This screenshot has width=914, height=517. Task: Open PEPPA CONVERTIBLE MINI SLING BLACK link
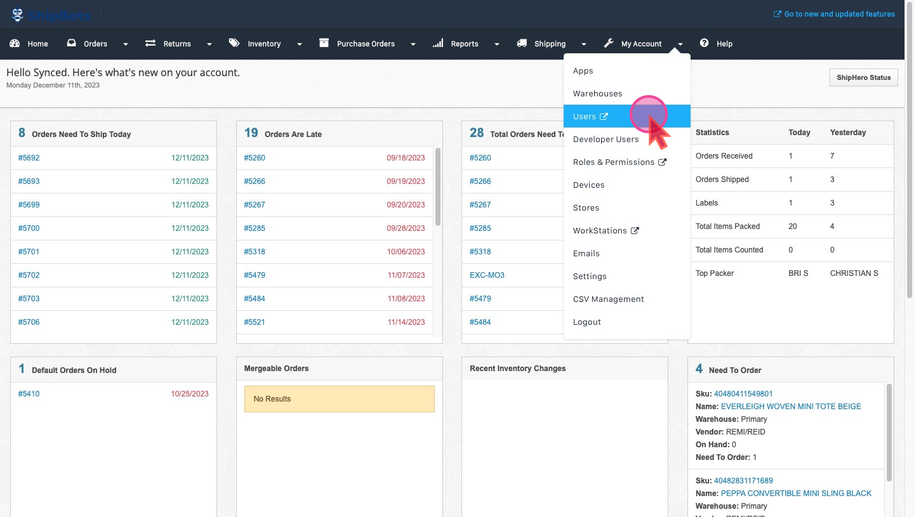click(796, 494)
